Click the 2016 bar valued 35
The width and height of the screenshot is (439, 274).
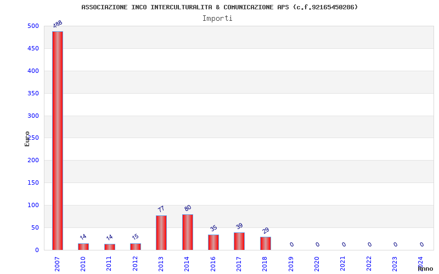[213, 242]
